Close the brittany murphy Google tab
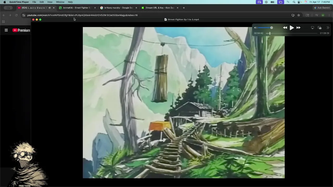 136,8
